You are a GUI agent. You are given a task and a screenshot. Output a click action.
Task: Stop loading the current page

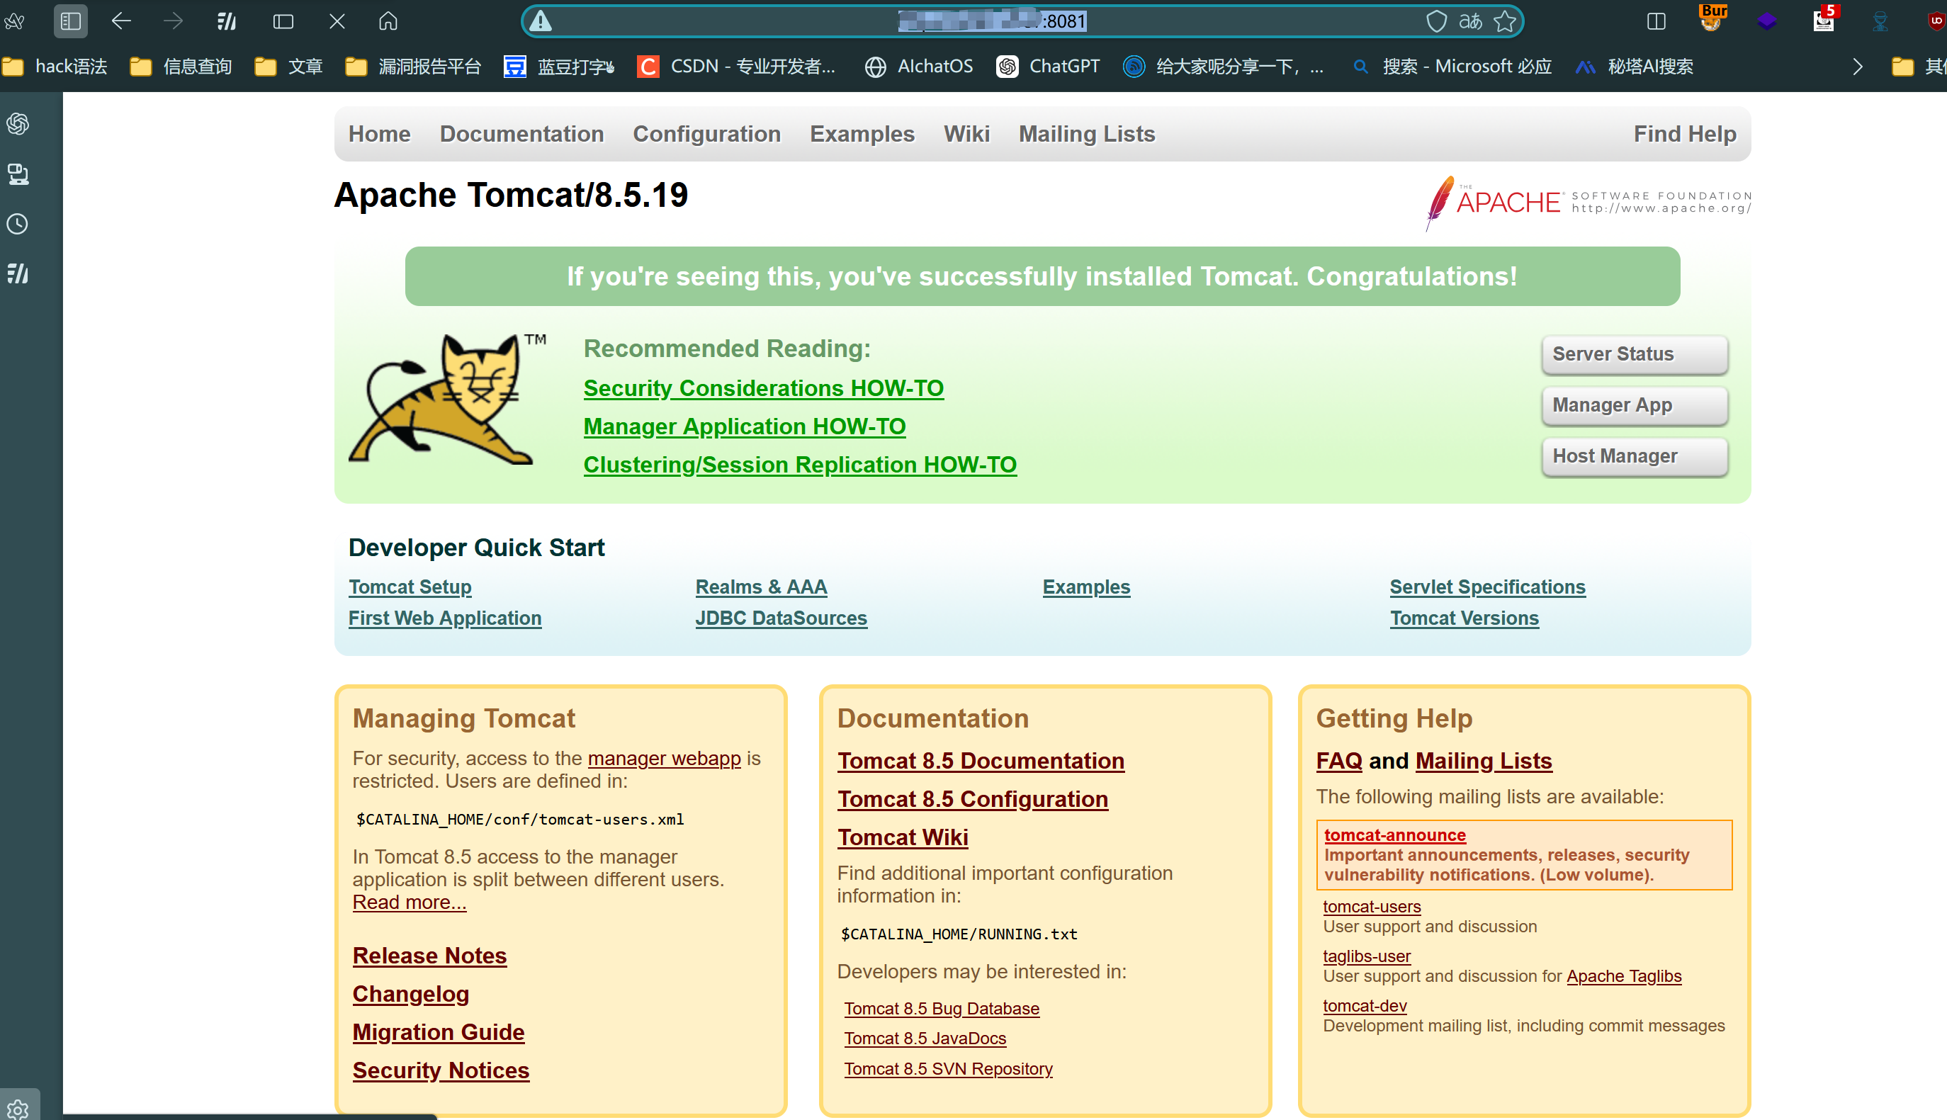pos(336,21)
